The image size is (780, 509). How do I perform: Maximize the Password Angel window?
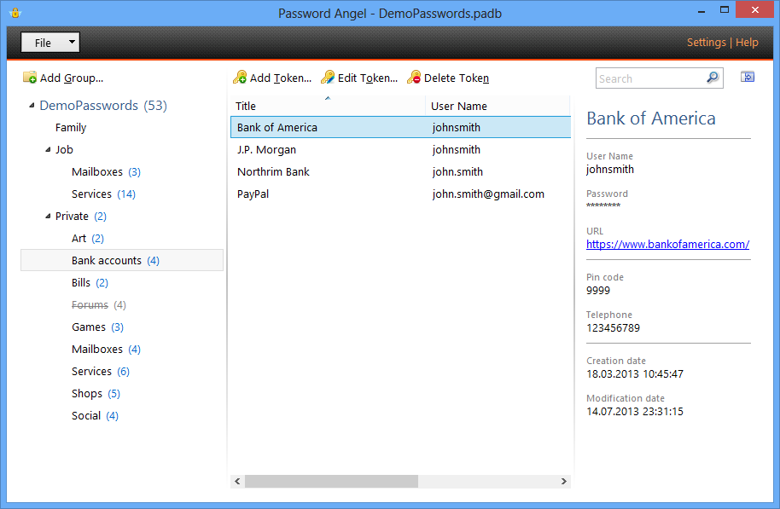pos(725,10)
